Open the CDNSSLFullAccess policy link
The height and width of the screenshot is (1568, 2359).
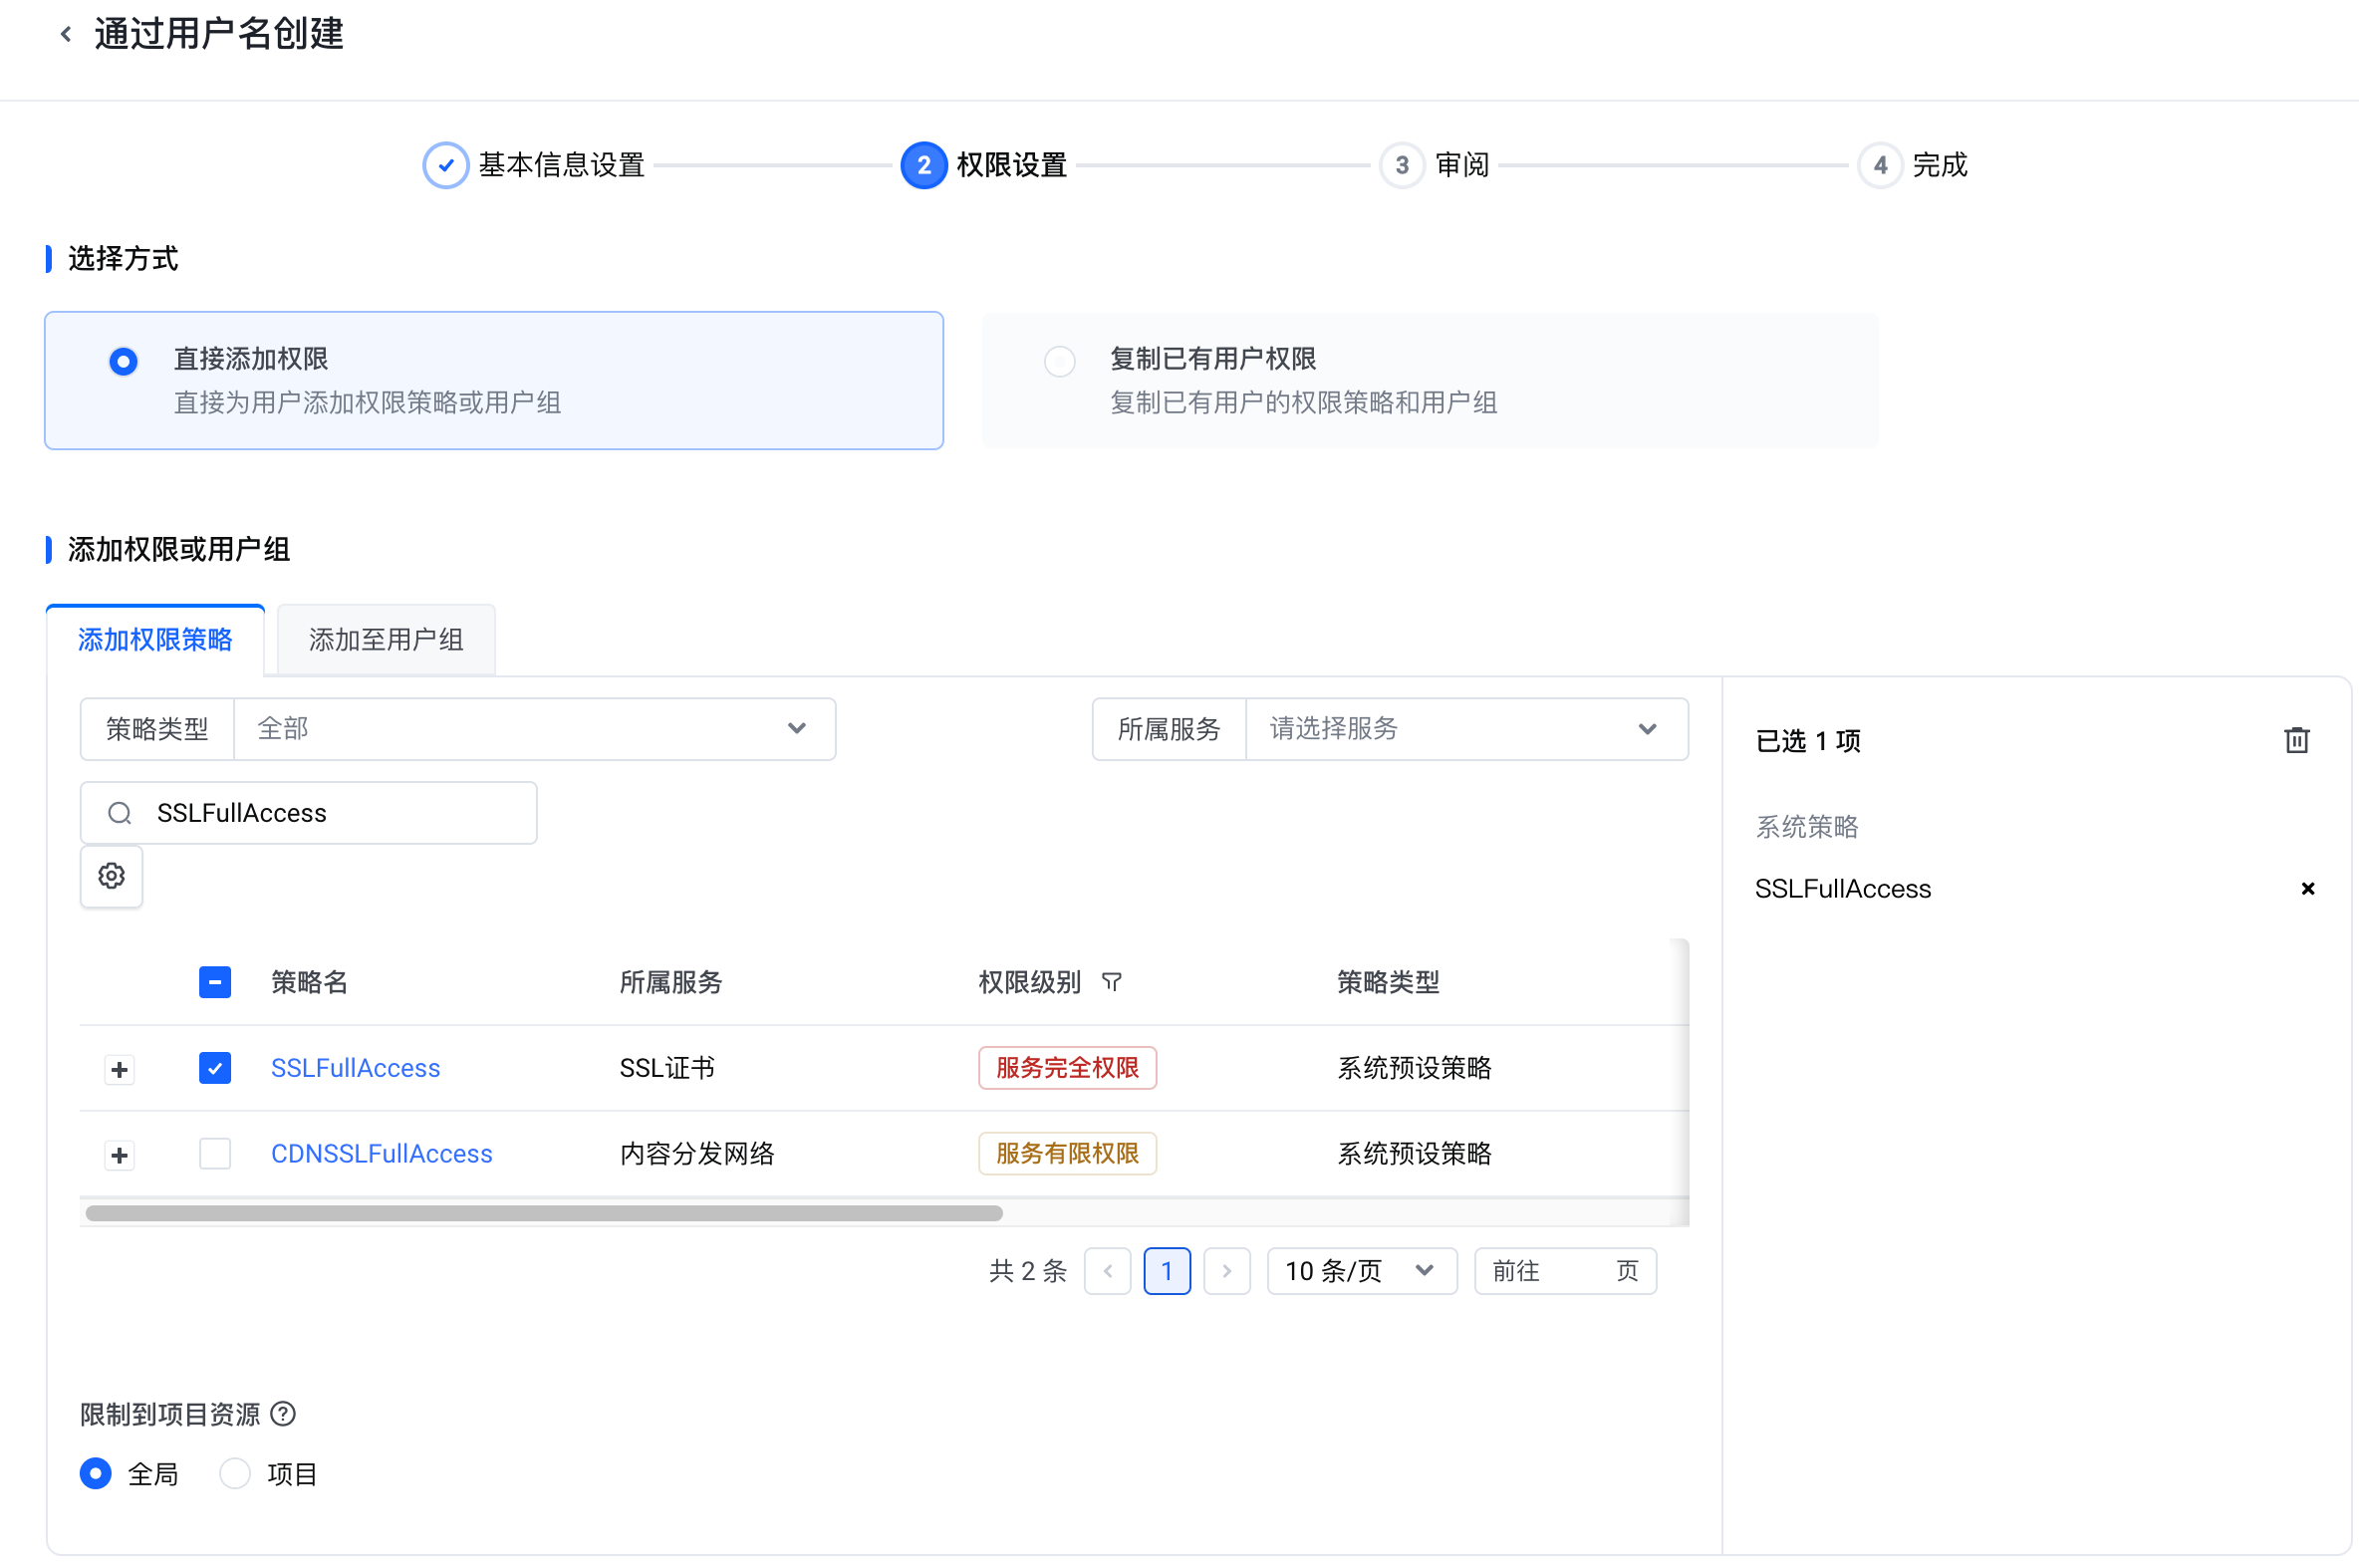(x=381, y=1153)
